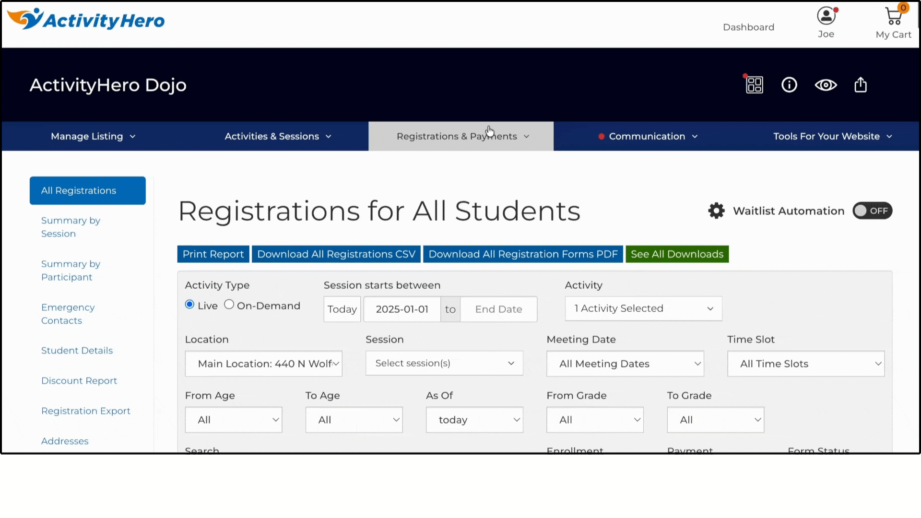Click the End Date input field
Screen dimensions: 921x518
tap(499, 309)
